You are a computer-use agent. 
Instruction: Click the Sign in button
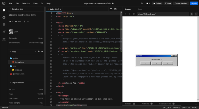tap(194, 3)
